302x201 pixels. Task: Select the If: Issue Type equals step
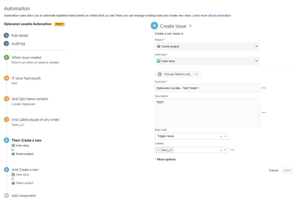26,78
